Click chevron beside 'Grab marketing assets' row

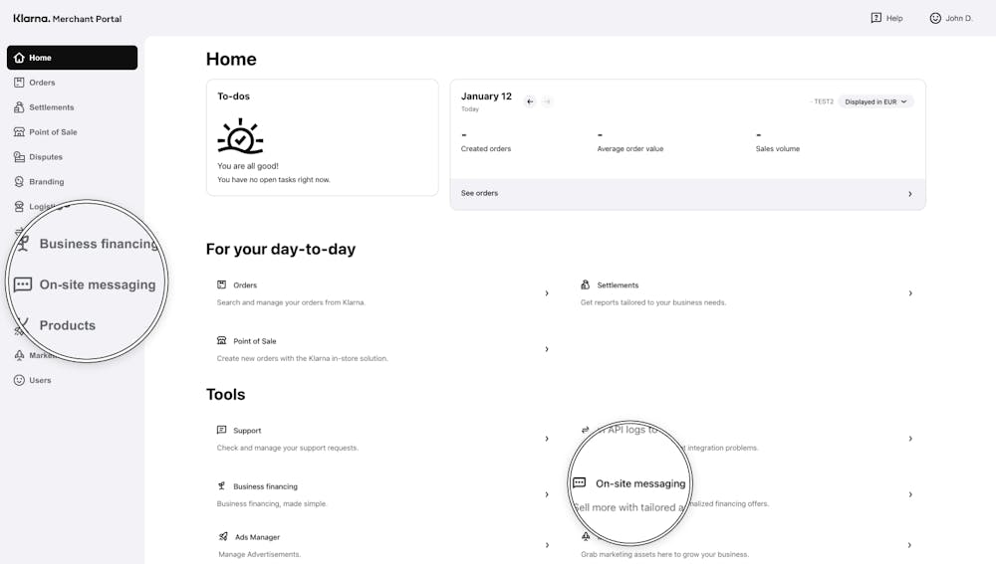coord(910,545)
